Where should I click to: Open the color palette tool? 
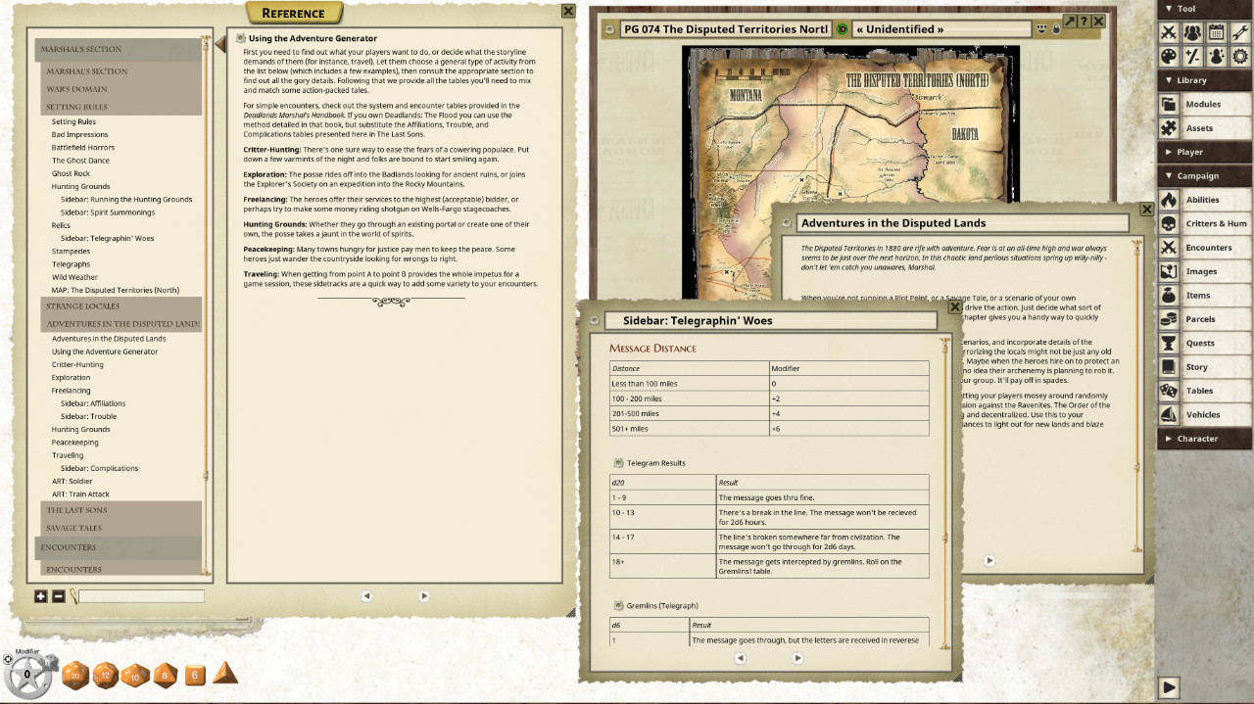(x=1167, y=57)
